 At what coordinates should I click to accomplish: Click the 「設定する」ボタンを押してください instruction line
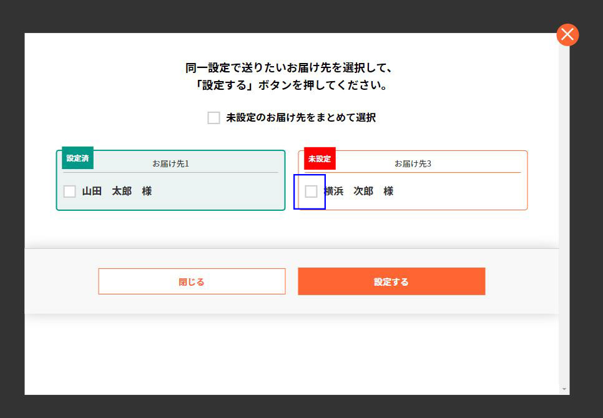(292, 85)
